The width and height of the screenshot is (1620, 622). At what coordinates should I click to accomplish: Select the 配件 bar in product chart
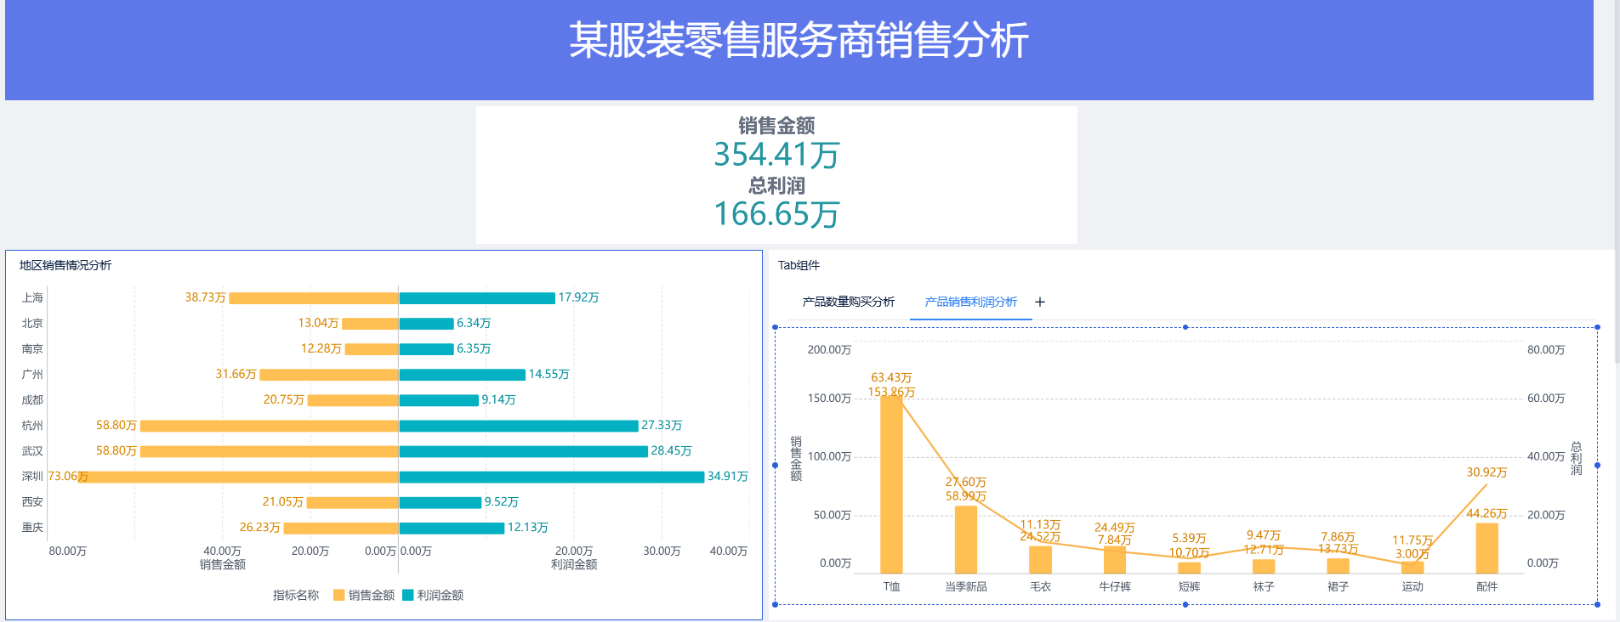[1486, 548]
